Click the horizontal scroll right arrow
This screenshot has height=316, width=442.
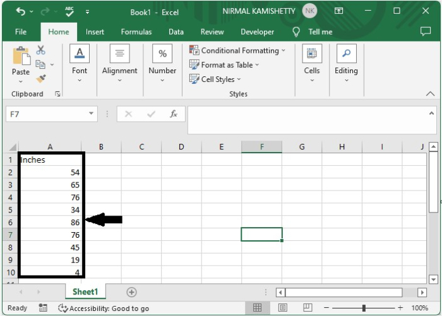coord(422,292)
